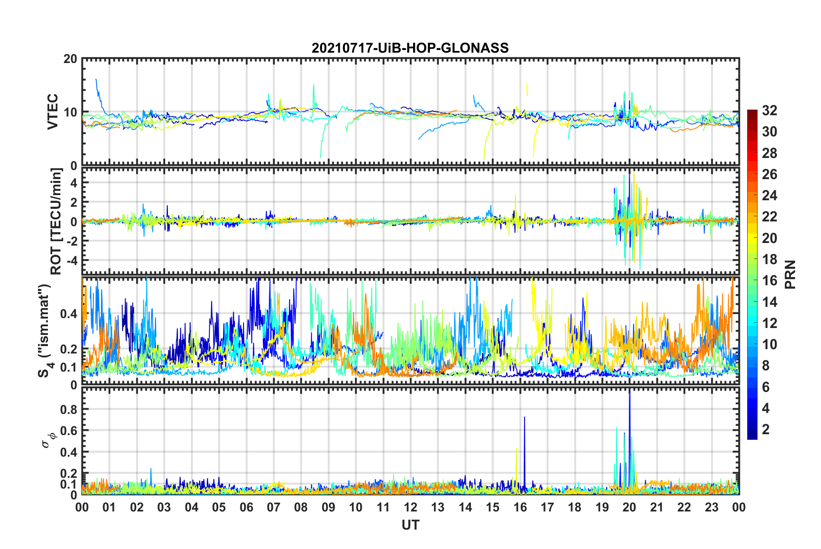Select the "0.2" tick on sigma-phi axis
The width and height of the screenshot is (821, 549).
point(69,473)
